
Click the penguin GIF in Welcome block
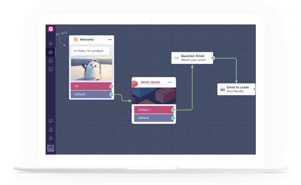tap(91, 69)
